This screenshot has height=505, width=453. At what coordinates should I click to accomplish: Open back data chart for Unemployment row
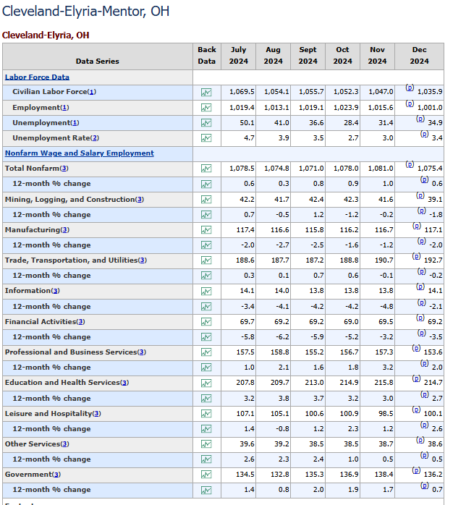[x=206, y=123]
